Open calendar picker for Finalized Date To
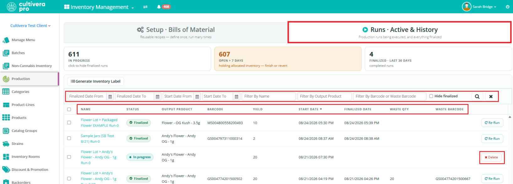 tap(158, 96)
